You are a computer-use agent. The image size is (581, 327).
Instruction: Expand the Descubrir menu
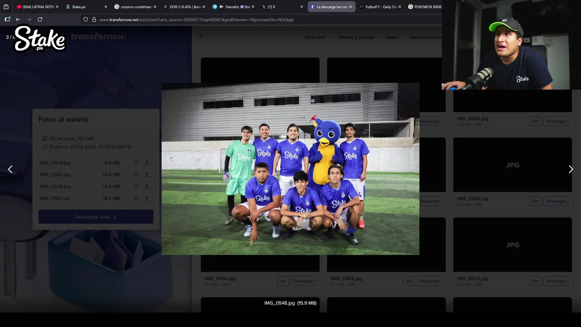tap(317, 37)
